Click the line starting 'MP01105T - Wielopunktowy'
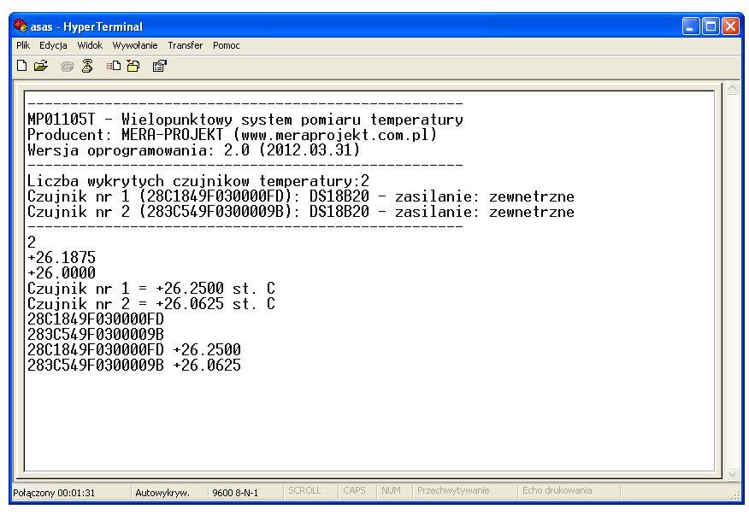749x515 pixels. pyautogui.click(x=245, y=120)
